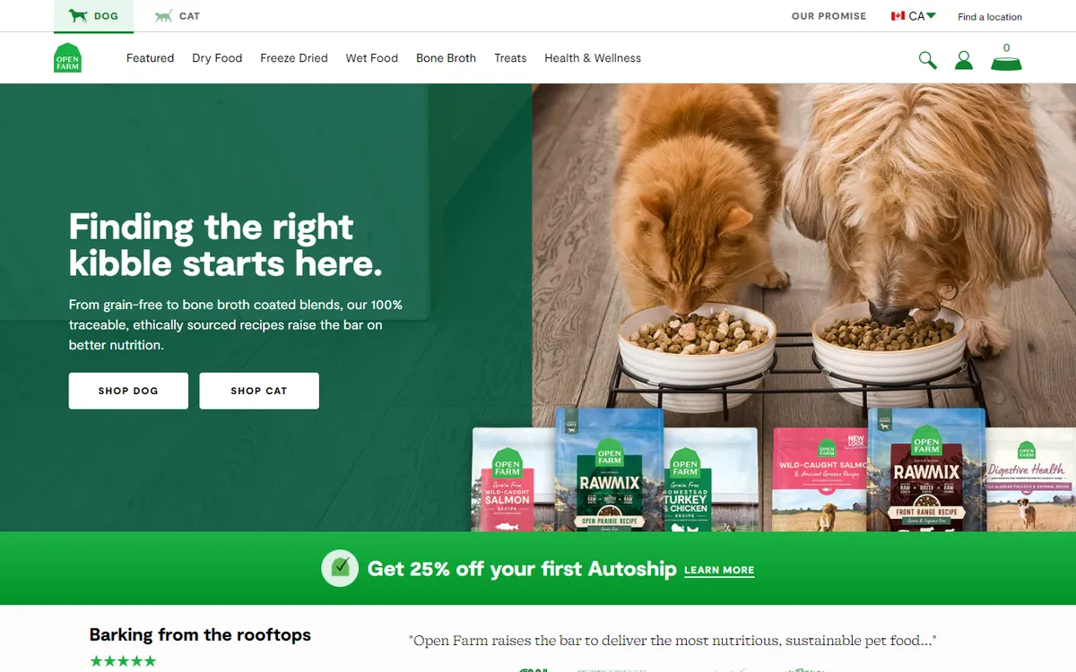Open the user account icon
The image size is (1076, 672).
(x=964, y=60)
